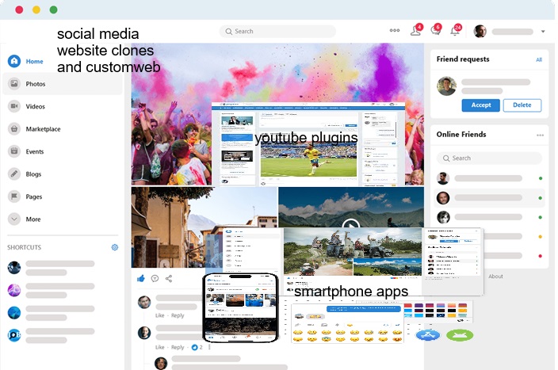Viewport: 558px width, 370px height.
Task: Open messages icon with badge 6
Action: click(435, 31)
